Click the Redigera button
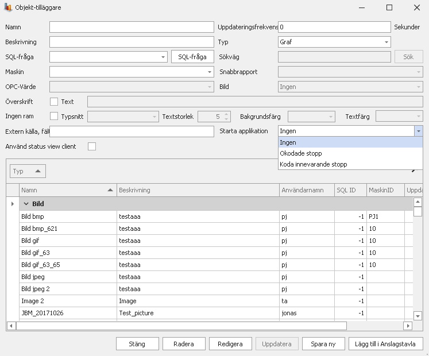 pyautogui.click(x=230, y=344)
